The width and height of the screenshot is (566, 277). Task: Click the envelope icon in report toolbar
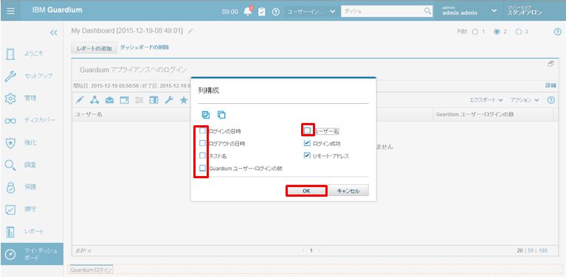(109, 100)
